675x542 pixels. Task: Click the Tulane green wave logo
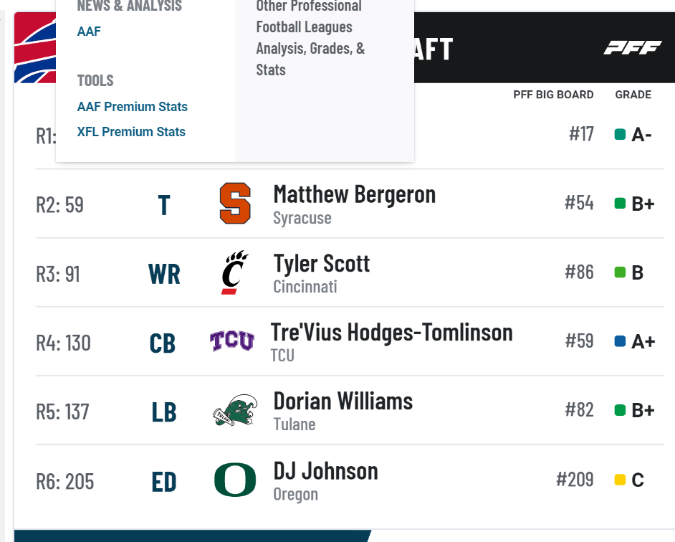(x=235, y=410)
